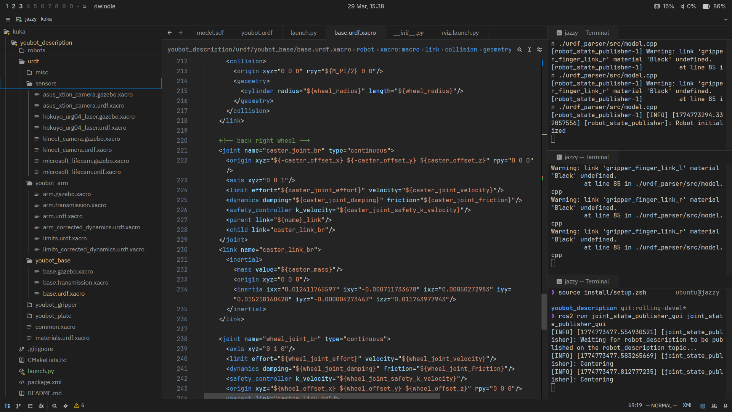Click the XML language selector in status bar
Image resolution: width=732 pixels, height=412 pixels.
pyautogui.click(x=687, y=406)
